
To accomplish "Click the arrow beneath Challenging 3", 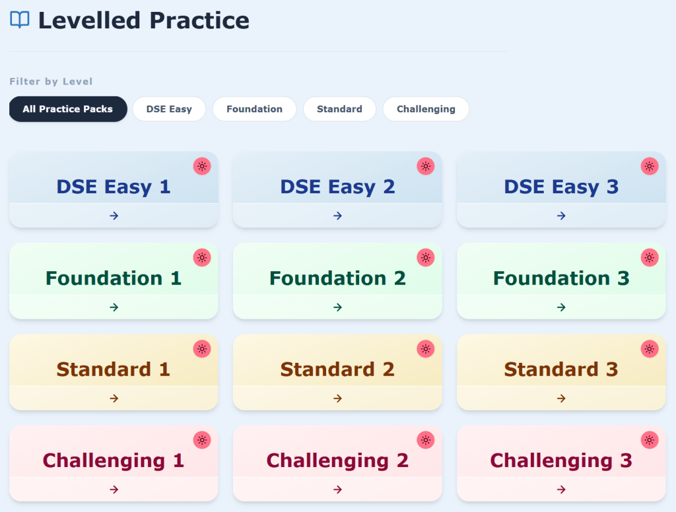I will (561, 490).
